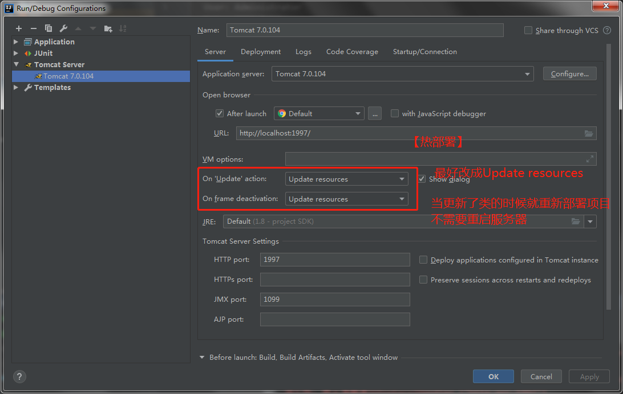Add a new configuration with plus icon
The image size is (623, 394).
(19, 28)
